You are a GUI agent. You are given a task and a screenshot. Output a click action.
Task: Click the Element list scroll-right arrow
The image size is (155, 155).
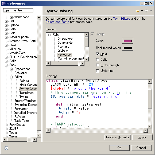(x=82, y=63)
